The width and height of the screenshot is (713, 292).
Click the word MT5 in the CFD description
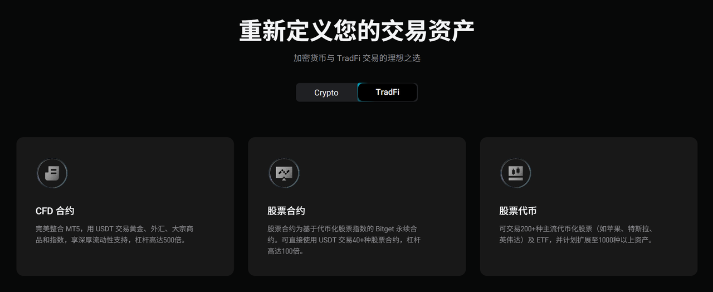coord(73,228)
